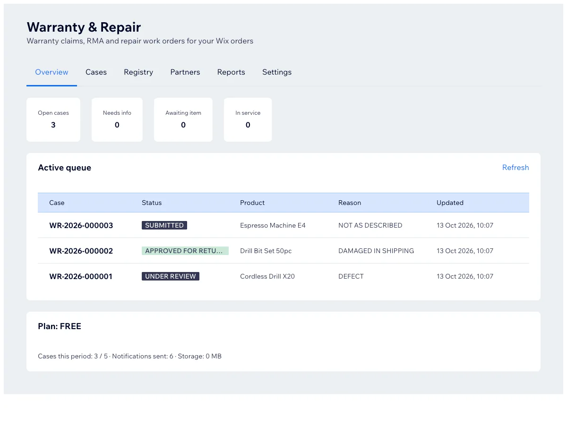Click the SUBMITTED status badge
This screenshot has width=567, height=425.
click(164, 225)
